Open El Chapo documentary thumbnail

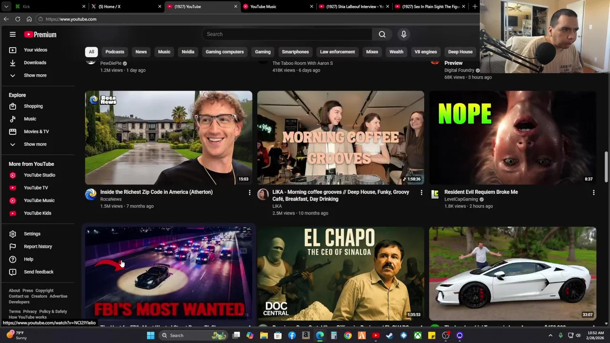pos(341,273)
